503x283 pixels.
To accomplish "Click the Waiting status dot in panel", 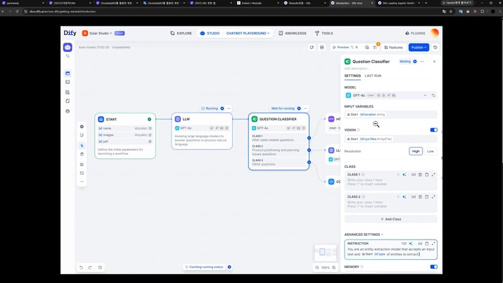I will coord(415,62).
